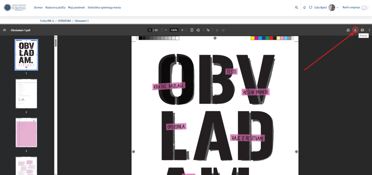Print the PDF document
The image size is (372, 175).
[x=362, y=30]
